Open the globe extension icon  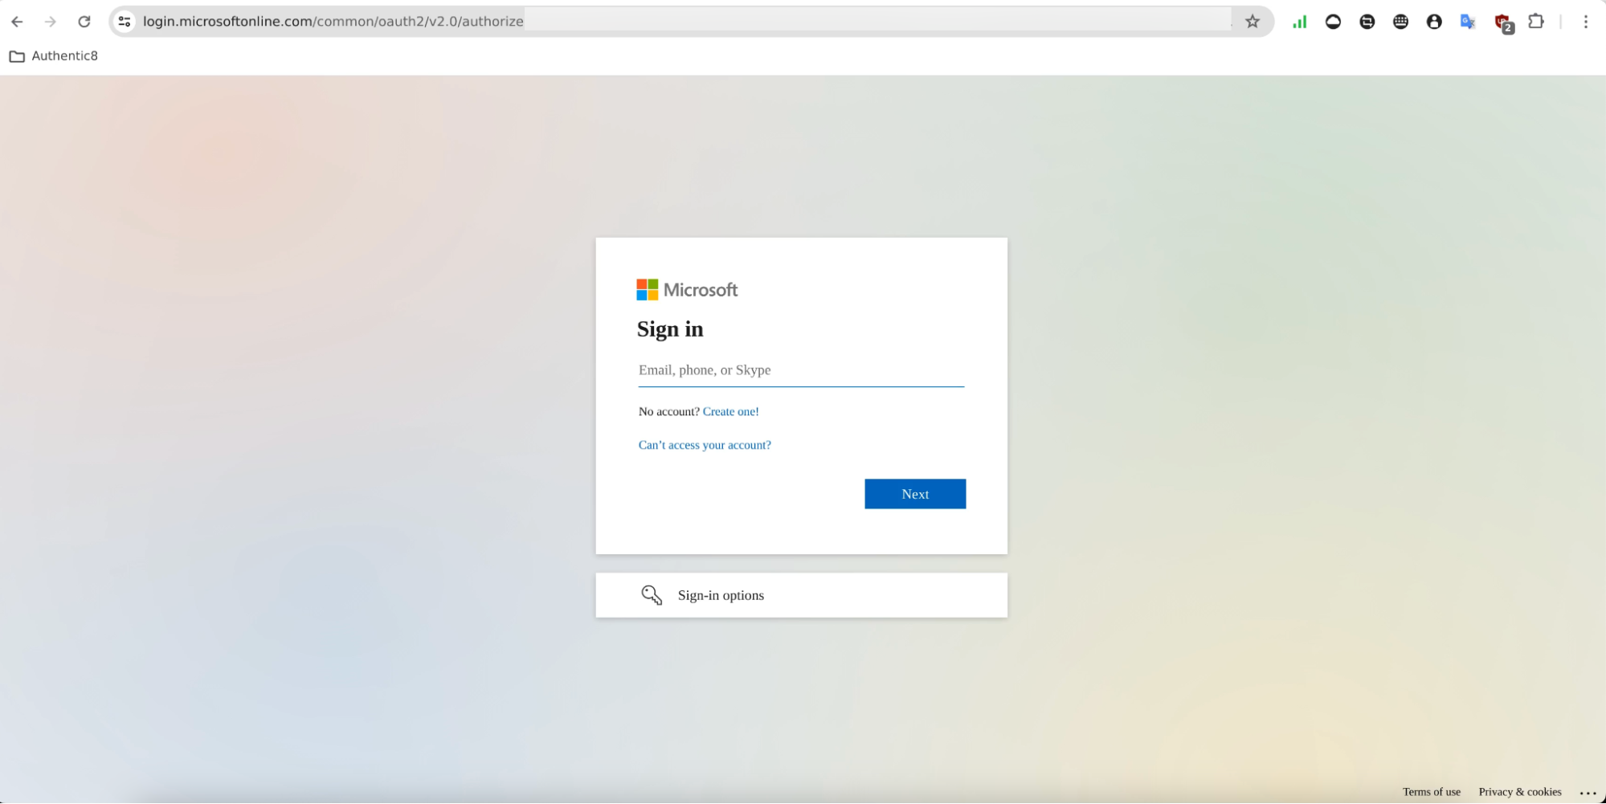1400,22
